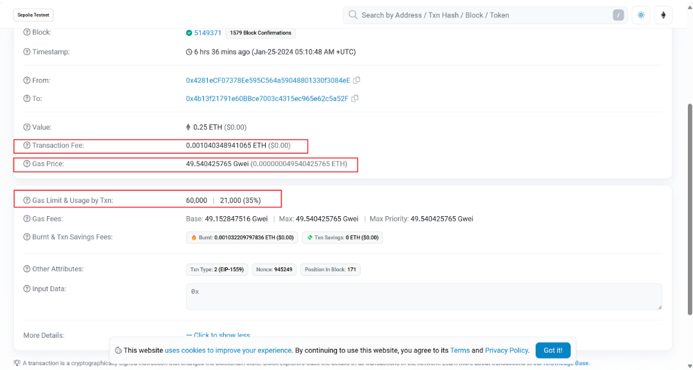Click the clock icon beside the timestamp
This screenshot has width=693, height=370.
[189, 52]
